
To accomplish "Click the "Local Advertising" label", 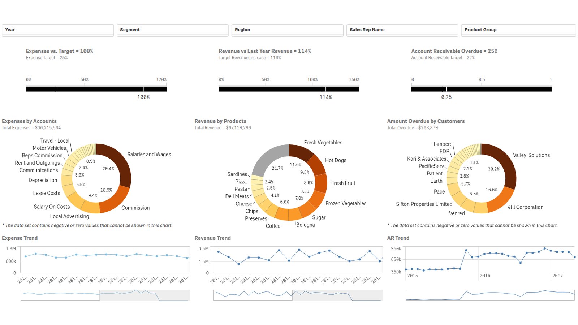I will 69,216.
